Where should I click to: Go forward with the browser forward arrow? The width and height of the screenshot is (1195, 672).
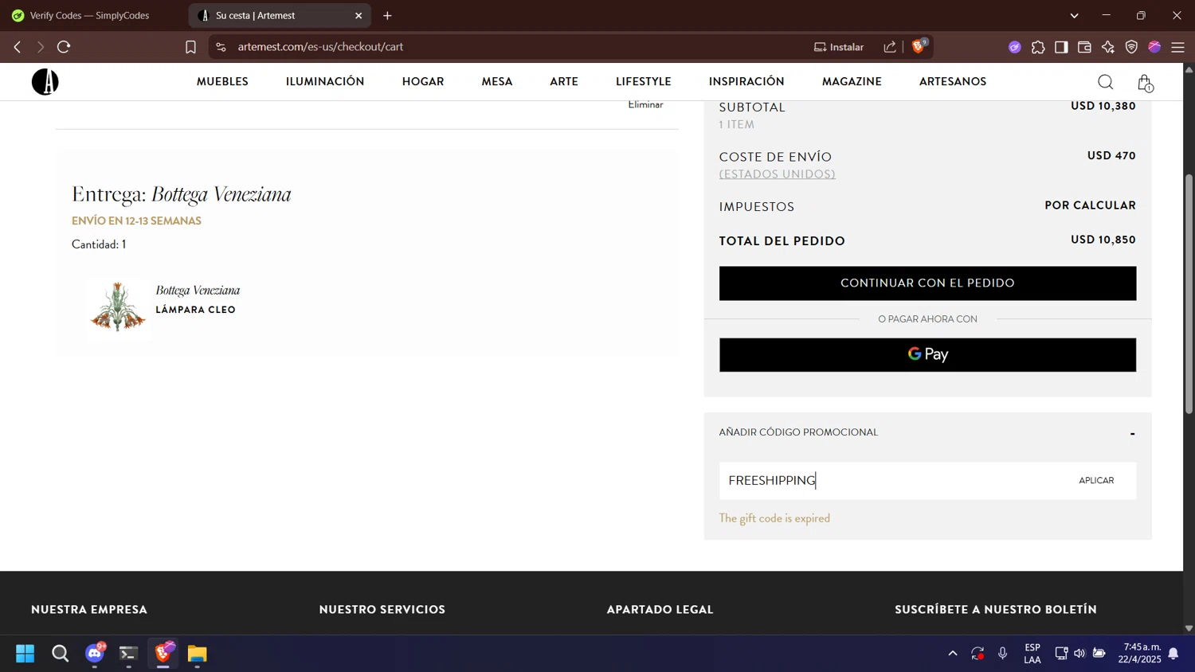click(41, 47)
